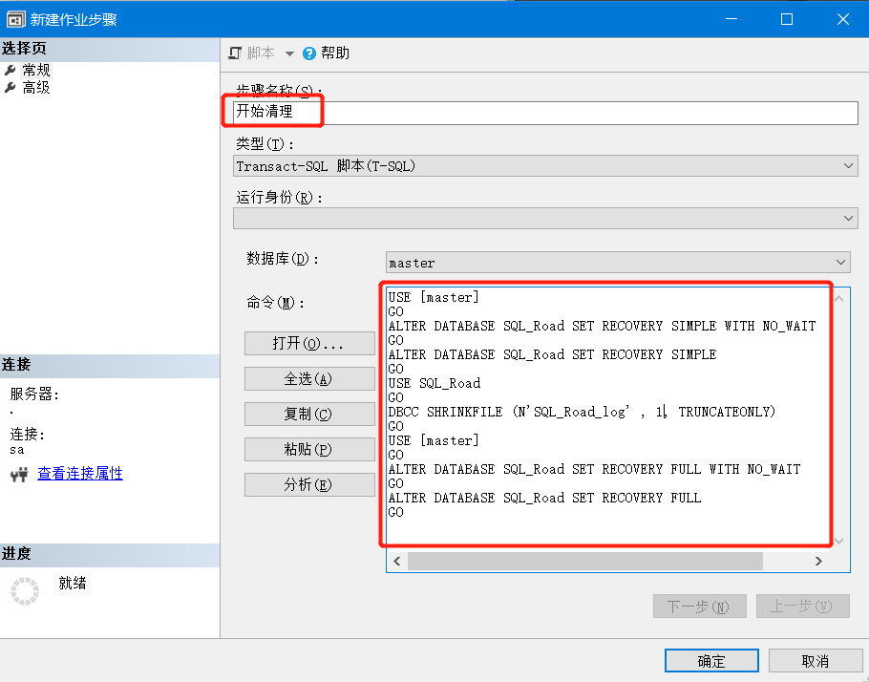The height and width of the screenshot is (682, 869).
Task: Click the script icon in the toolbar
Action: tap(236, 53)
